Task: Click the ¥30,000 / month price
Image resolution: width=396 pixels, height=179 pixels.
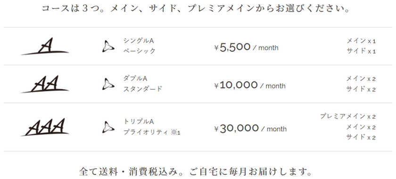Action: 250,129
